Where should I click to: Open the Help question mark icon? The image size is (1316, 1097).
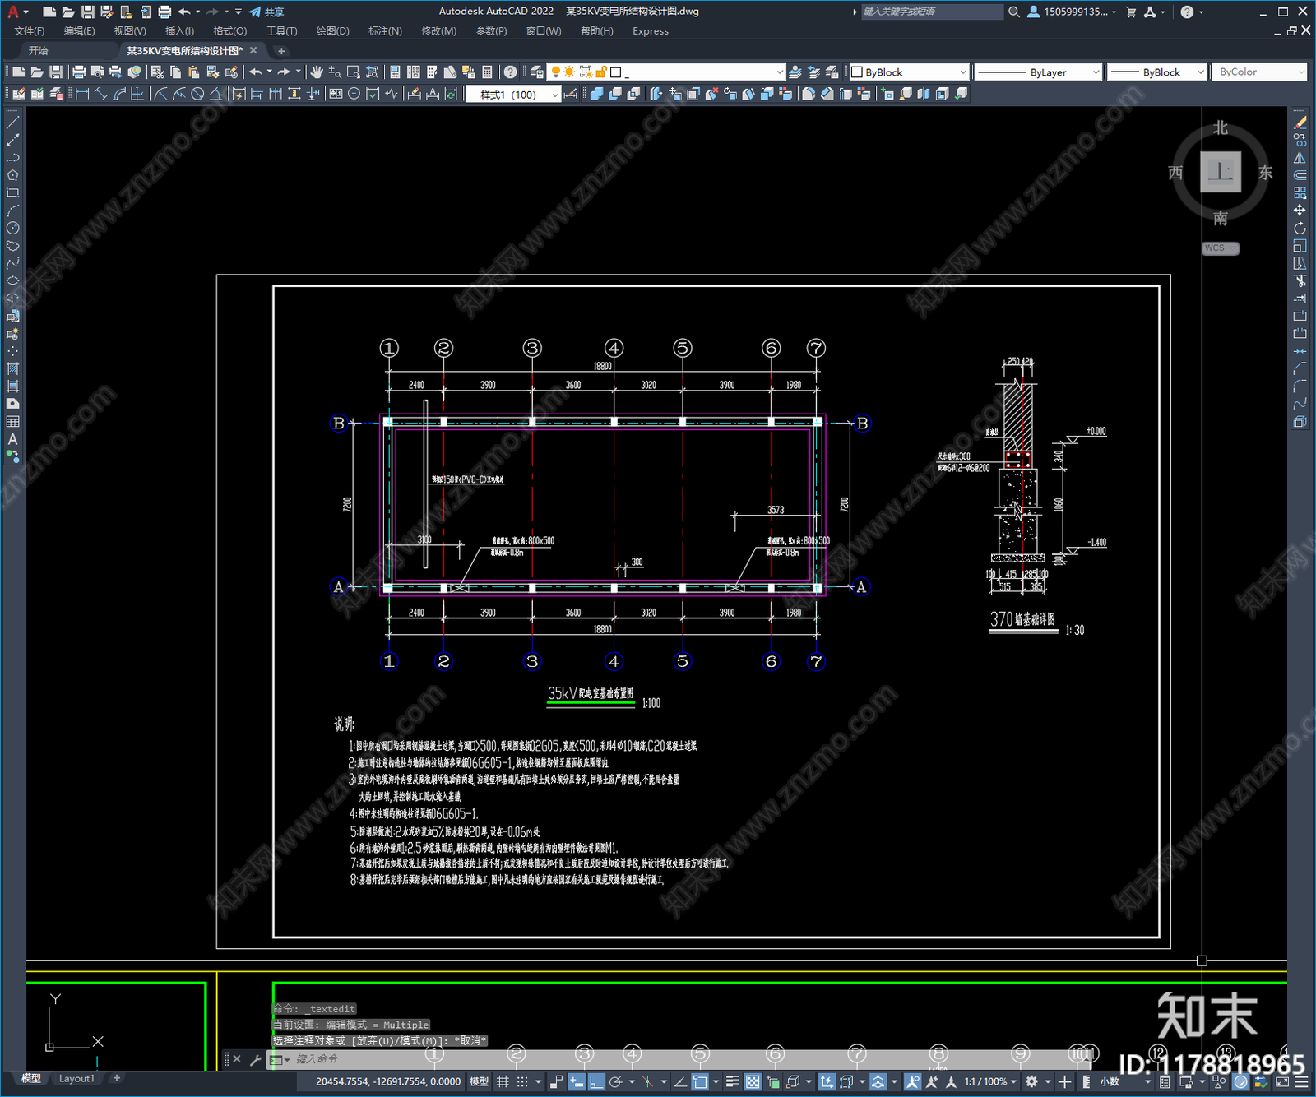coord(511,72)
